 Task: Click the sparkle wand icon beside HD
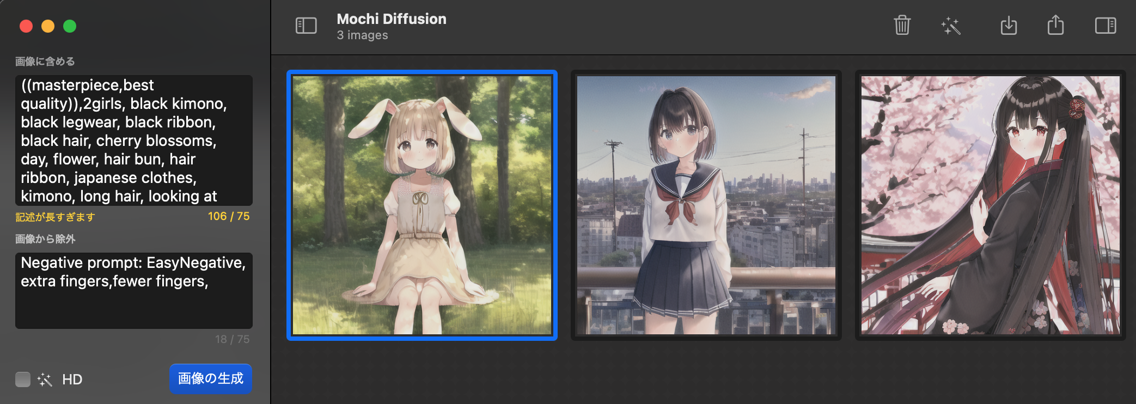pos(45,379)
